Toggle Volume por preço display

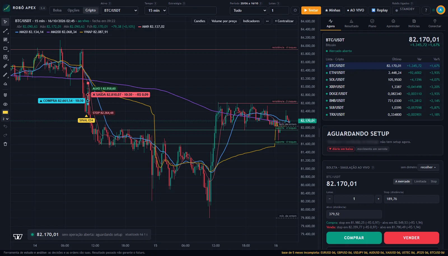(224, 21)
